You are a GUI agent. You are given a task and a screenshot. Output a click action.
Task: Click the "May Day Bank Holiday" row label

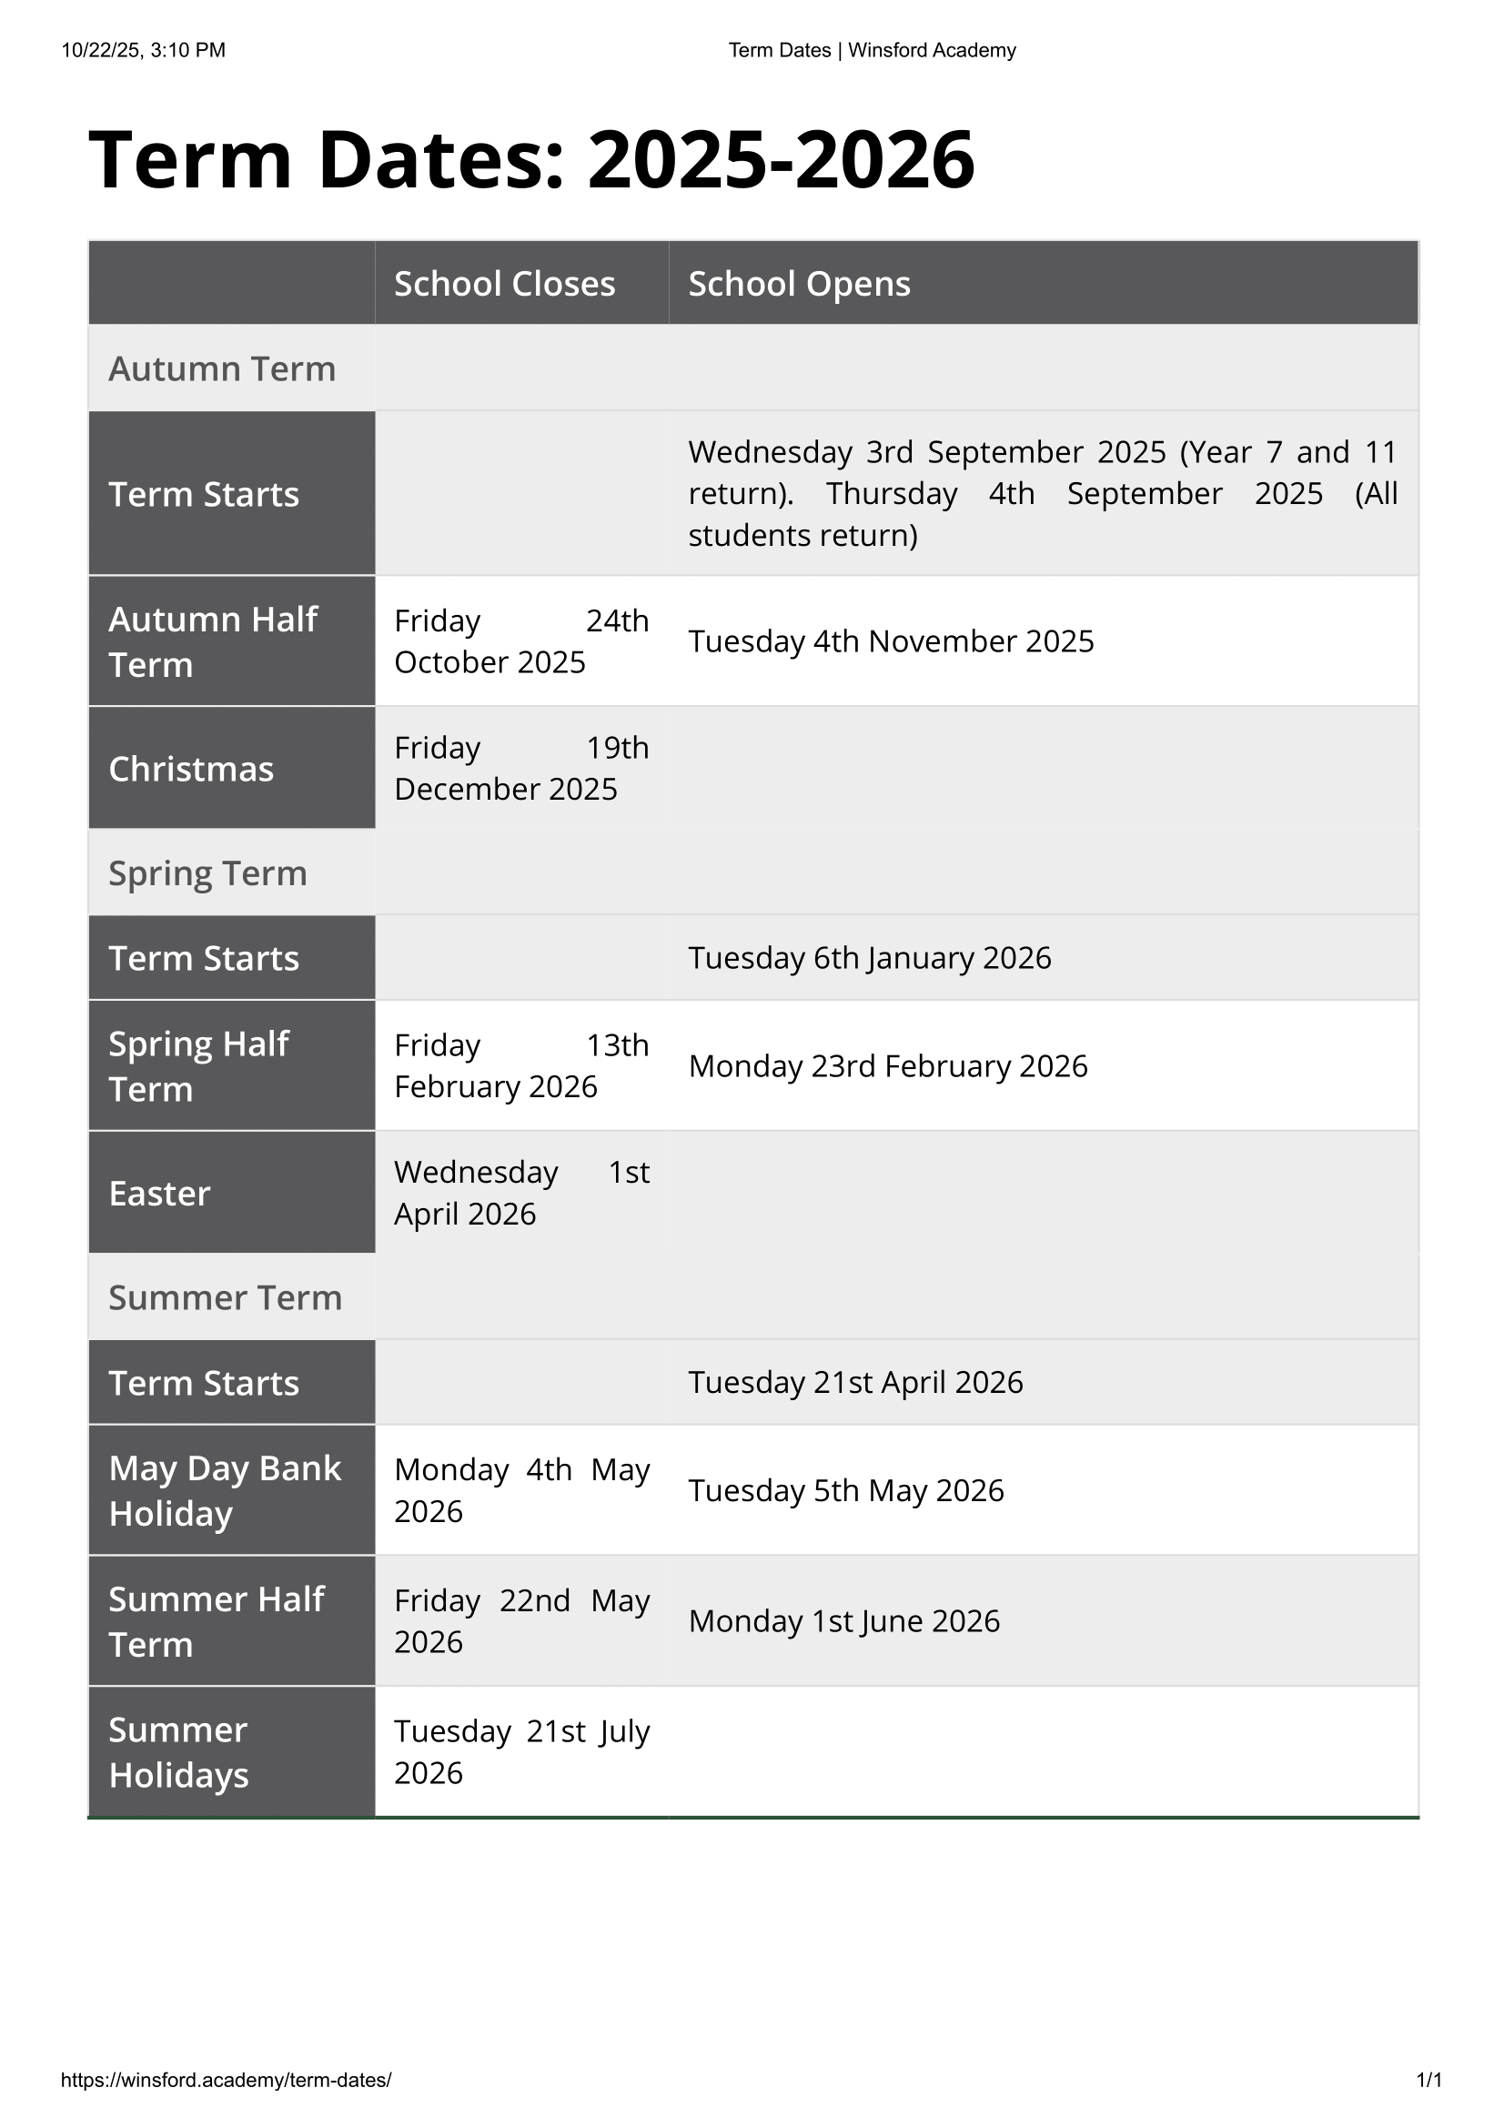(x=225, y=1490)
